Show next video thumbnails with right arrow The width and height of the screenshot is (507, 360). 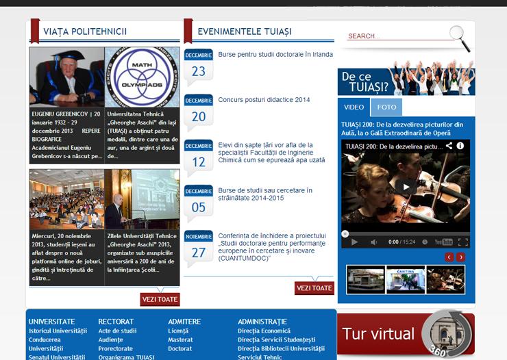461,257
